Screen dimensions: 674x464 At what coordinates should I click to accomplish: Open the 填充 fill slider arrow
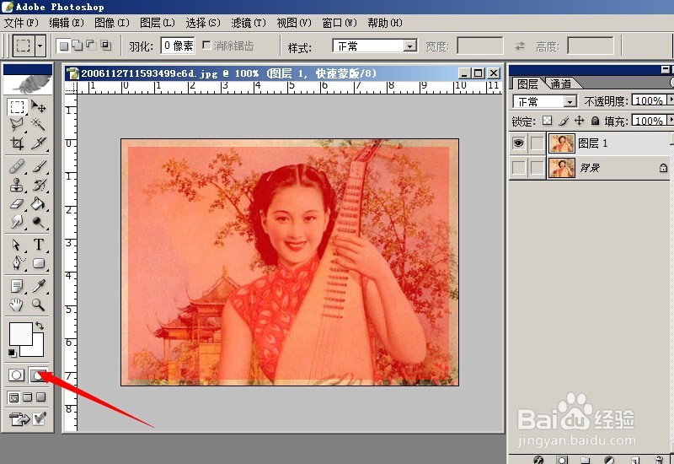(x=671, y=120)
